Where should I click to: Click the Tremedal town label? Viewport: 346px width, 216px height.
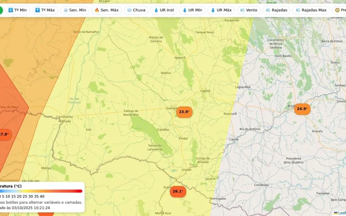coord(323,193)
